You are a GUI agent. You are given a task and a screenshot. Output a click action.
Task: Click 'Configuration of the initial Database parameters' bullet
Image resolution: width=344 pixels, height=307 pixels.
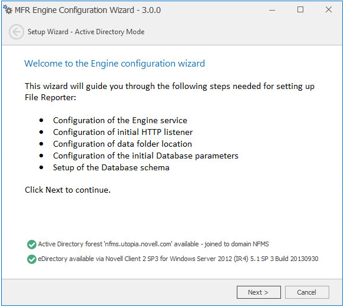pyautogui.click(x=145, y=156)
